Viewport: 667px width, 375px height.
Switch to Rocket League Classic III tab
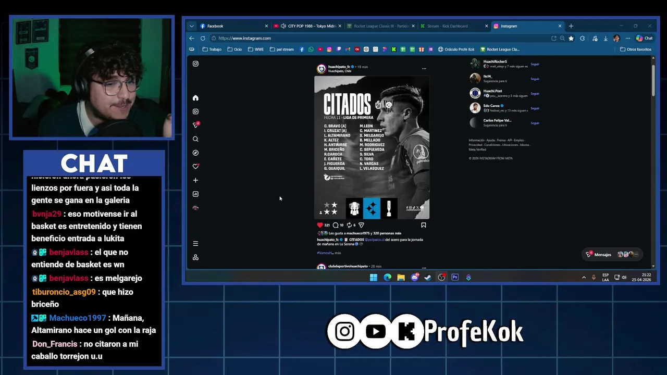pos(381,26)
